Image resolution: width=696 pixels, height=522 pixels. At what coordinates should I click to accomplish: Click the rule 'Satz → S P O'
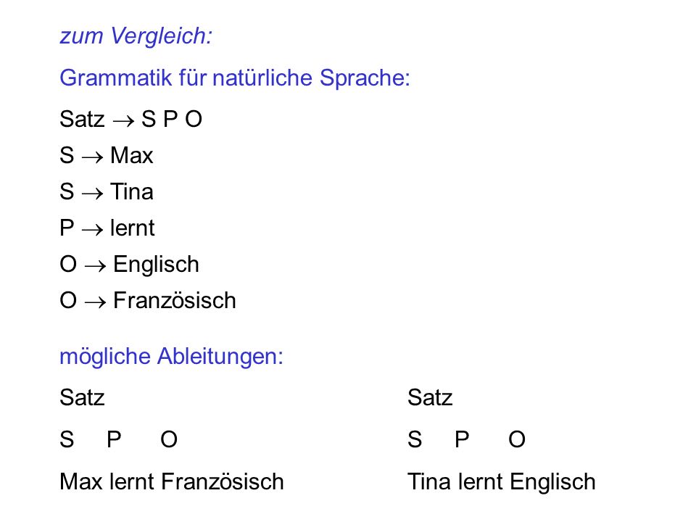(131, 119)
